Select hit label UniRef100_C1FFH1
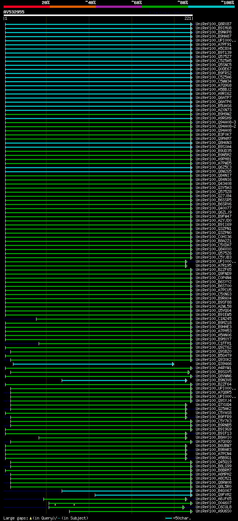238x521 pixels. coord(213,343)
